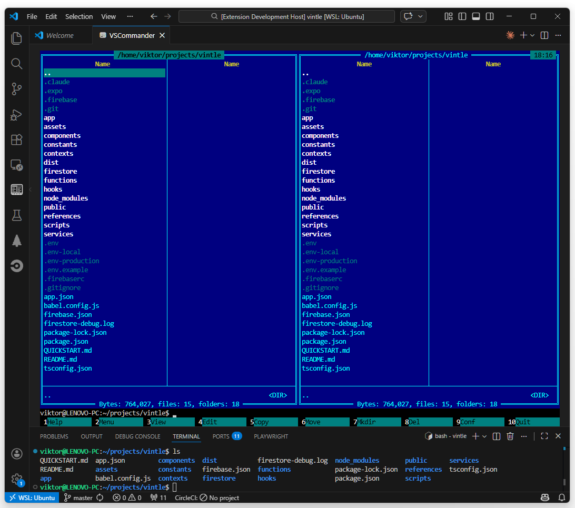The height and width of the screenshot is (508, 575).
Task: Open the Selection menu
Action: point(79,16)
